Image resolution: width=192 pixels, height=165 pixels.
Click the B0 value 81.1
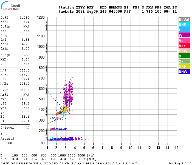tap(26, 117)
